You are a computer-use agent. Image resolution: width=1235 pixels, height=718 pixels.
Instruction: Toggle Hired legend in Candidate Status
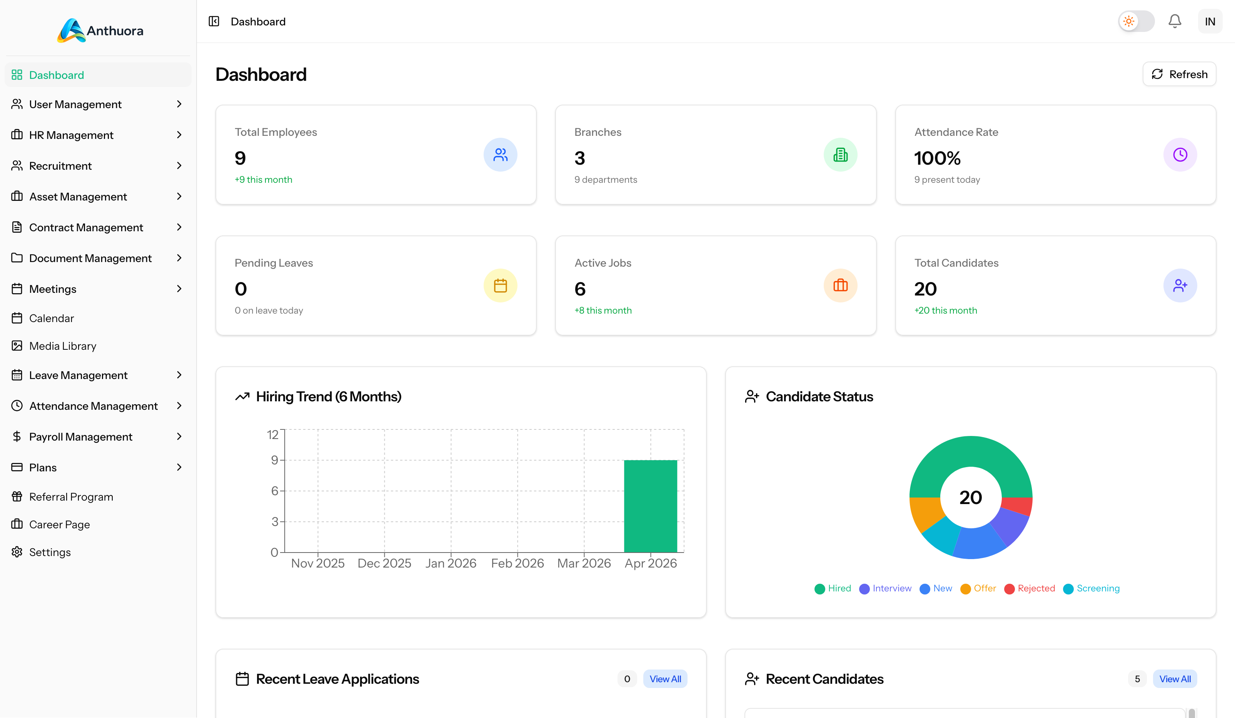pos(833,588)
